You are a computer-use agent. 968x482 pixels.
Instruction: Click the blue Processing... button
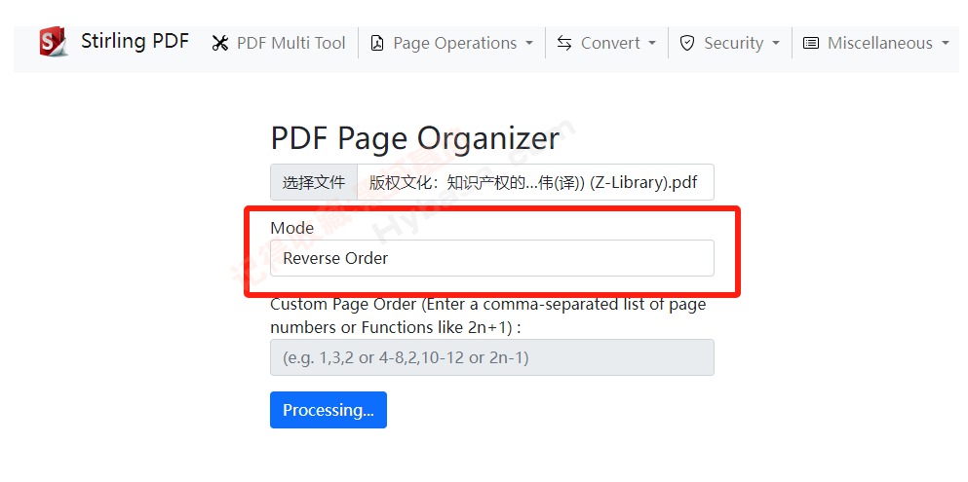(x=329, y=410)
